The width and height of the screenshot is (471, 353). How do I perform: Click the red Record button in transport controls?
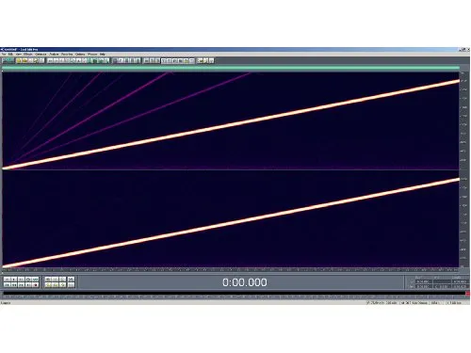[x=36, y=285]
